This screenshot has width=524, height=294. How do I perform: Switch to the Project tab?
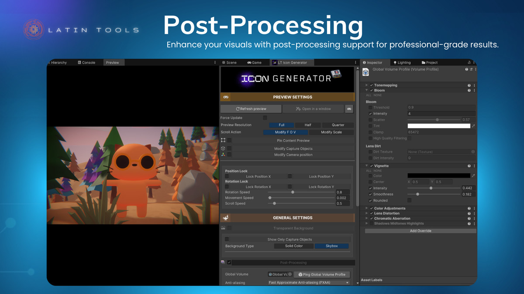click(430, 63)
